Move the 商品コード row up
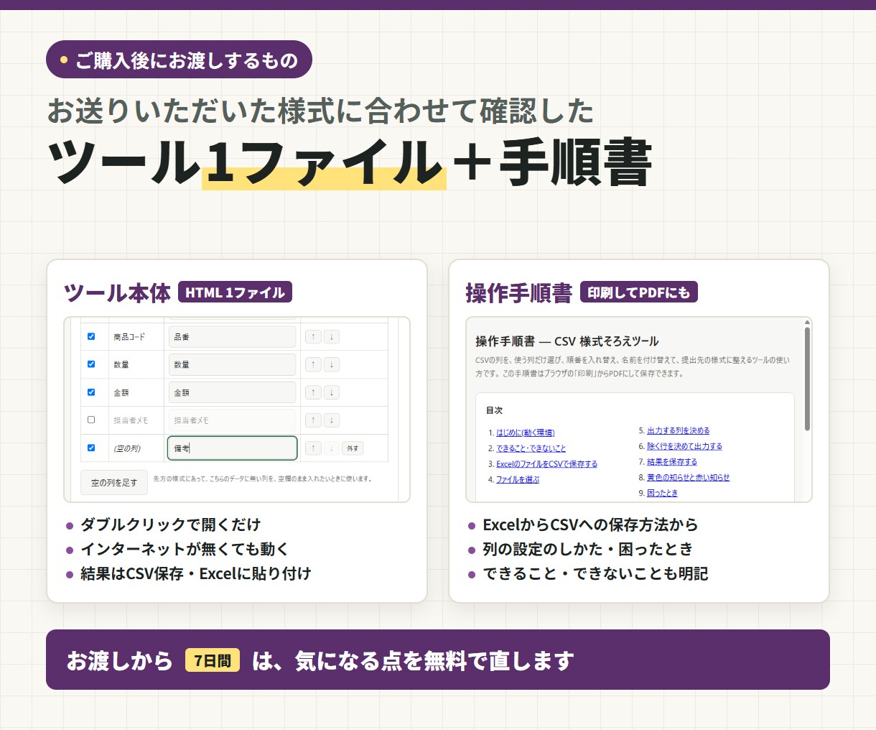Screen dimensions: 876x730 click(x=313, y=337)
